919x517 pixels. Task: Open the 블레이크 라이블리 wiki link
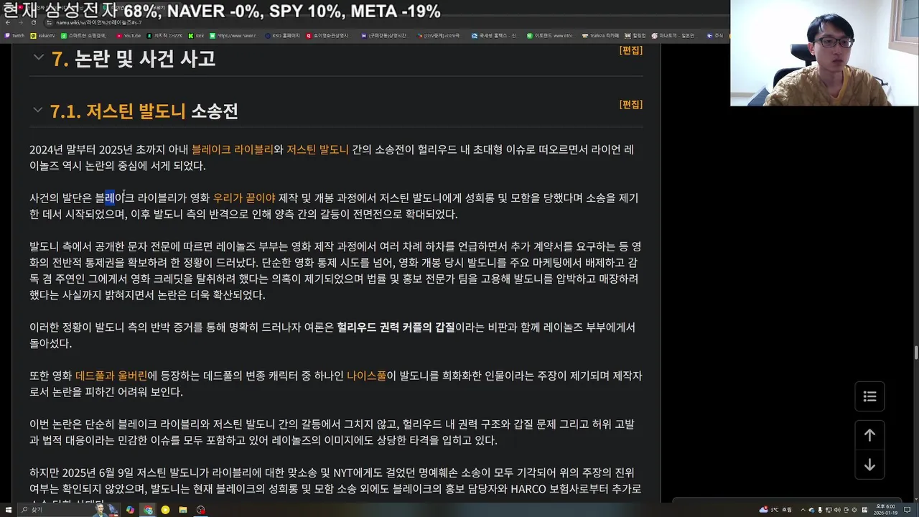pyautogui.click(x=232, y=149)
